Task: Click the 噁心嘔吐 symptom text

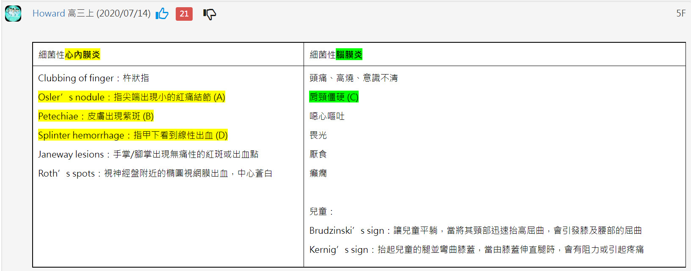Action: pyautogui.click(x=327, y=116)
